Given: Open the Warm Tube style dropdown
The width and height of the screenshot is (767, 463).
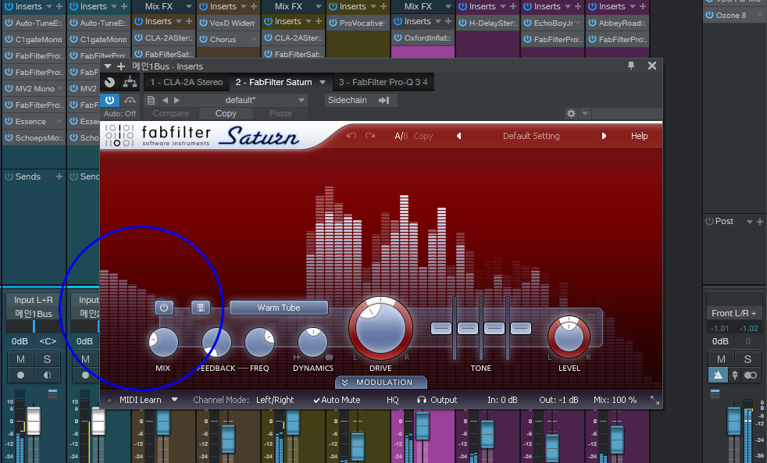Looking at the screenshot, I should tap(279, 308).
